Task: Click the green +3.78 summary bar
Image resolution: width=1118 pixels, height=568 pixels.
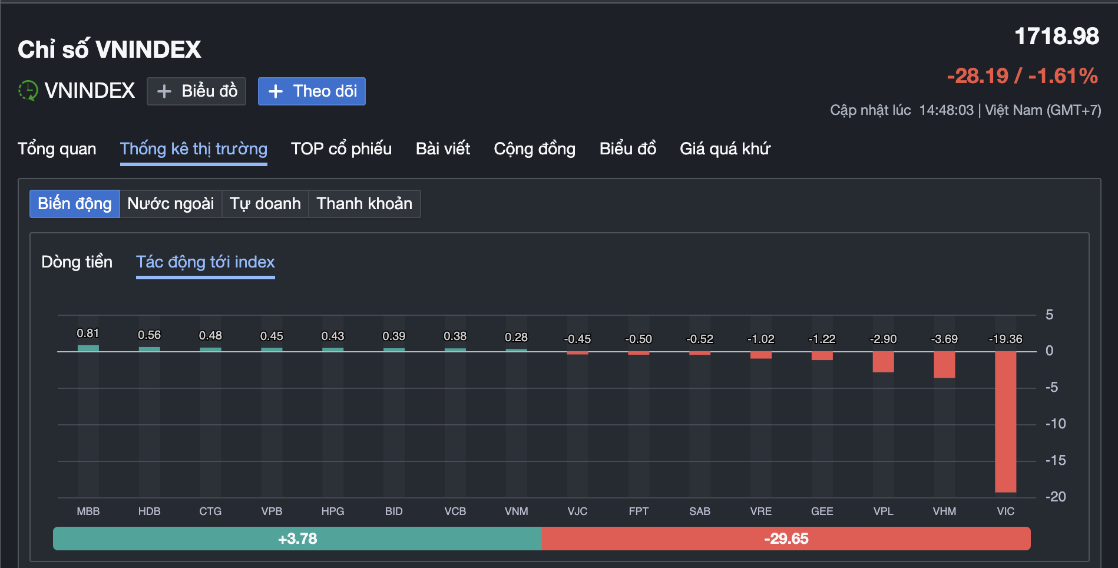Action: click(297, 539)
